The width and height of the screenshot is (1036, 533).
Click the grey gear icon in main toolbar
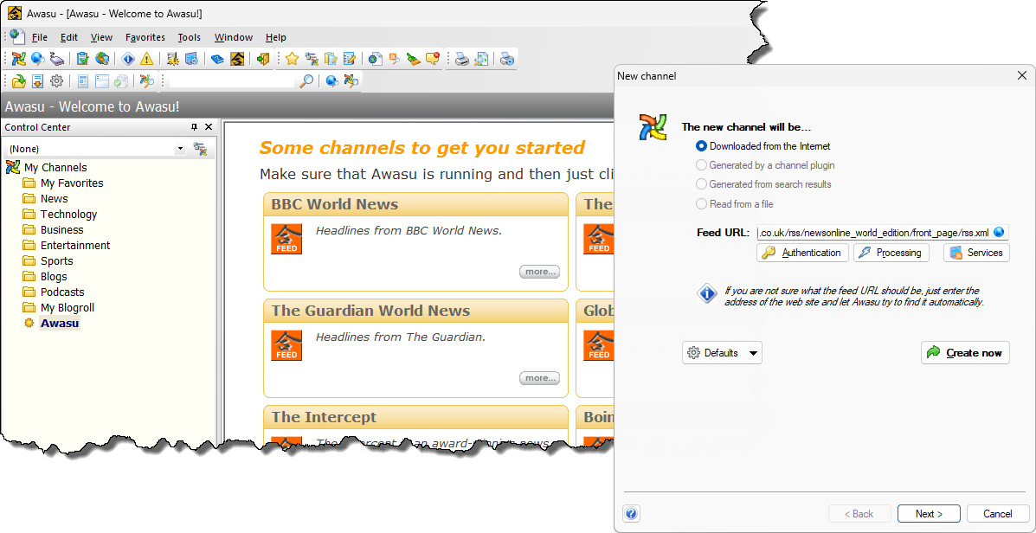pyautogui.click(x=57, y=80)
